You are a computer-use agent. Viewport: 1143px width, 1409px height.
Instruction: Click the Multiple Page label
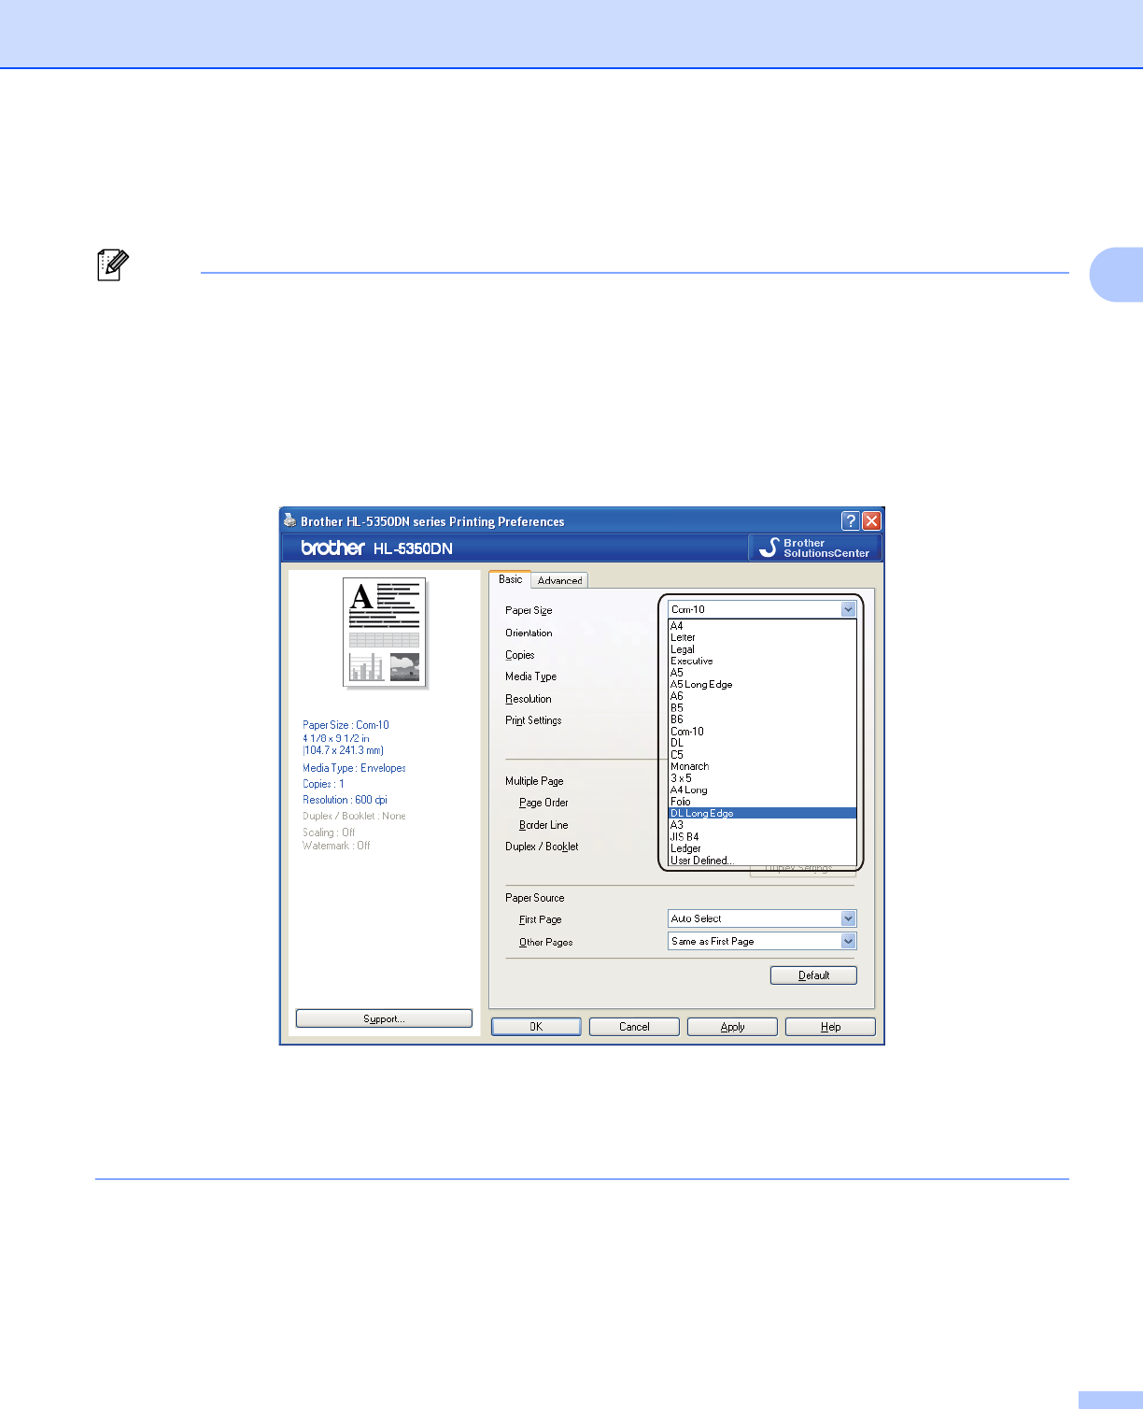click(534, 781)
